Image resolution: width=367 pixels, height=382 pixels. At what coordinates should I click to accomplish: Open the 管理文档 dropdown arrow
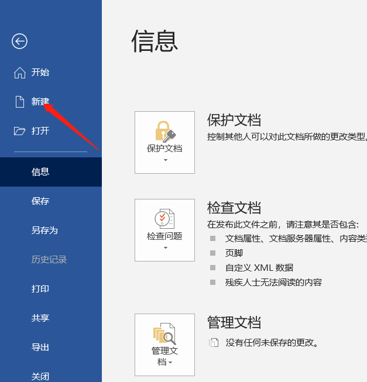click(170, 363)
